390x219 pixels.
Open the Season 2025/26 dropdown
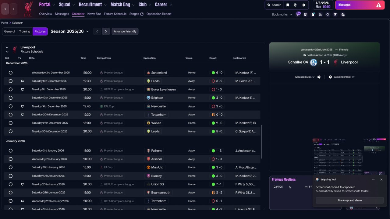click(x=70, y=31)
